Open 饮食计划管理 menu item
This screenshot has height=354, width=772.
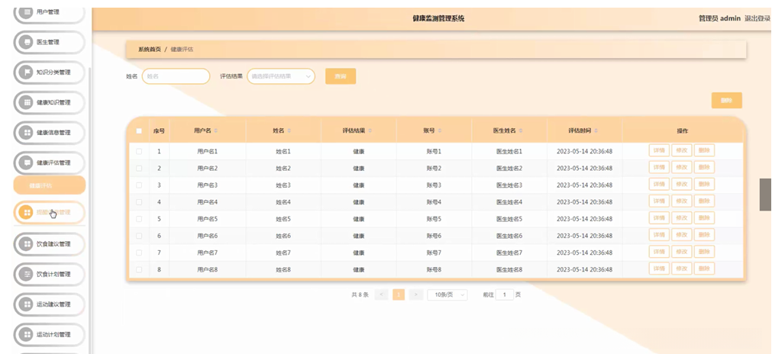[49, 275]
